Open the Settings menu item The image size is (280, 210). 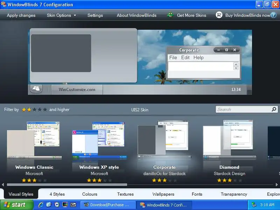(x=95, y=15)
